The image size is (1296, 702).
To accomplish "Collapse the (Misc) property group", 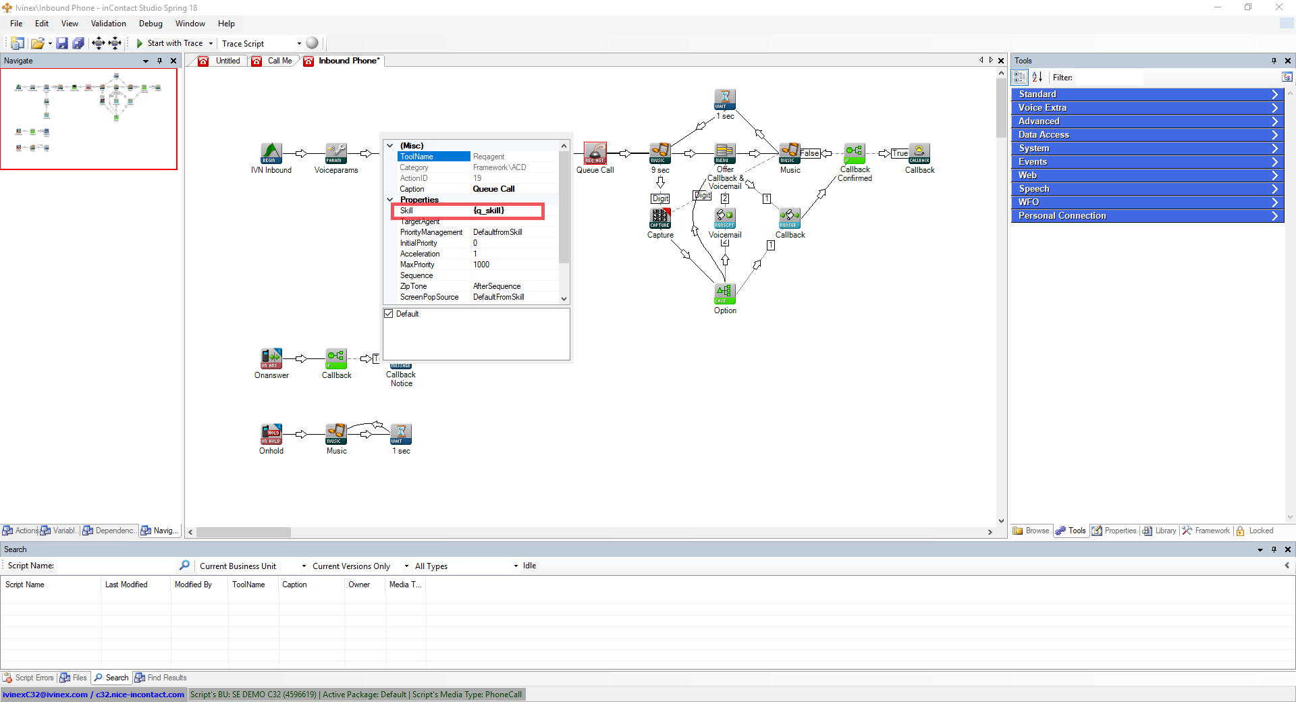I will (389, 146).
